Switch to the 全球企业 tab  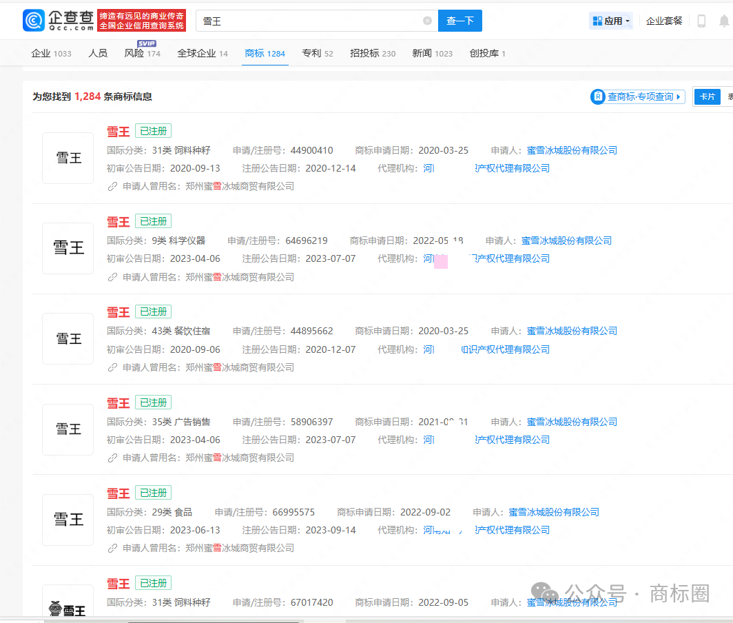[x=203, y=53]
